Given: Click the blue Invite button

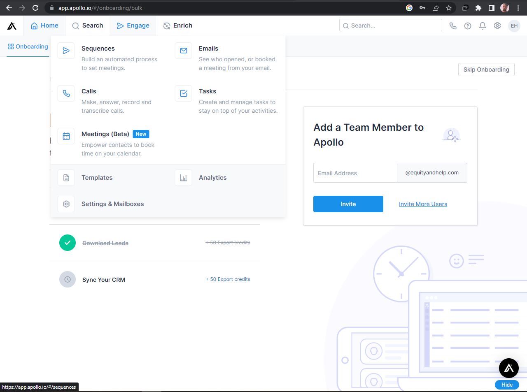Looking at the screenshot, I should (x=348, y=204).
